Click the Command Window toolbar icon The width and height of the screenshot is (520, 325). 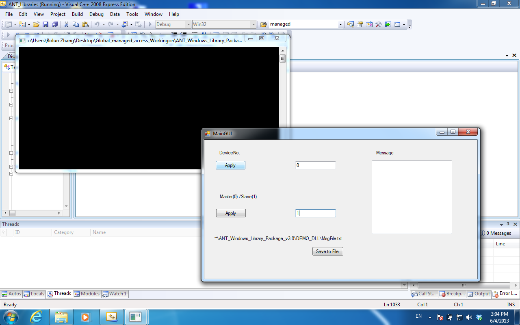(x=397, y=24)
